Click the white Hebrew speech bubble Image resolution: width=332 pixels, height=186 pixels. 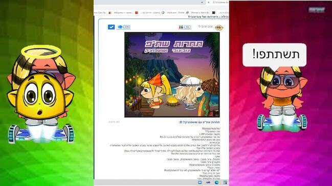pos(274,55)
